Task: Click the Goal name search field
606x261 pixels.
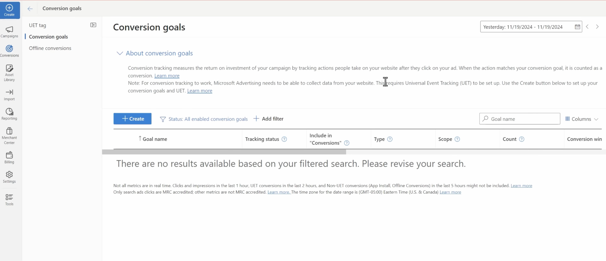Action: 520,119
